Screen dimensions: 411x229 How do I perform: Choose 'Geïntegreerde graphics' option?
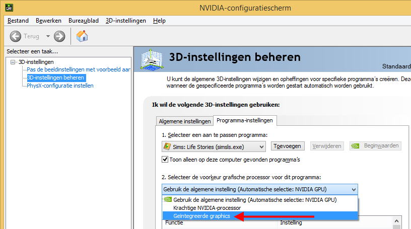coord(260,216)
